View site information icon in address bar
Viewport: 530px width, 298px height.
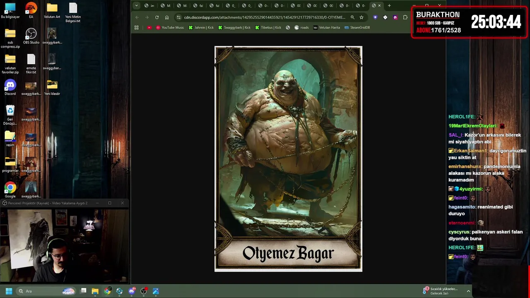click(x=178, y=17)
